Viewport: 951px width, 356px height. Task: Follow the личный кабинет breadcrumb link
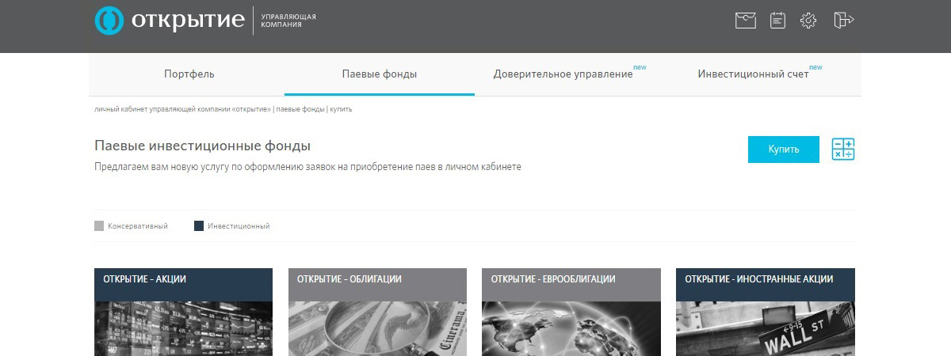click(x=183, y=109)
